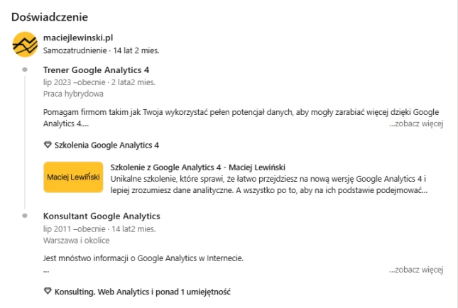Select the Konsultant Google Analytics job title
458x308 pixels.
pos(102,216)
